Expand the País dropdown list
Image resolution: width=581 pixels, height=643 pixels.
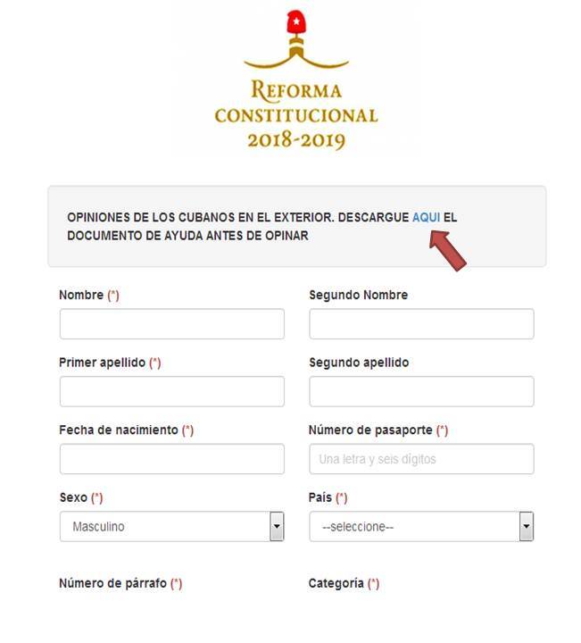421,527
